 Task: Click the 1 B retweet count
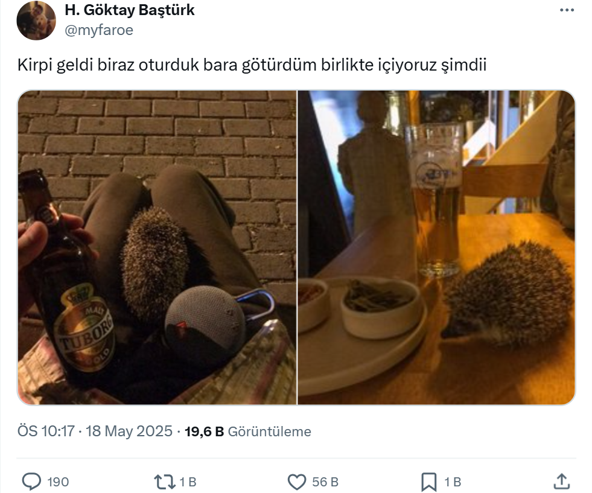[x=188, y=482]
